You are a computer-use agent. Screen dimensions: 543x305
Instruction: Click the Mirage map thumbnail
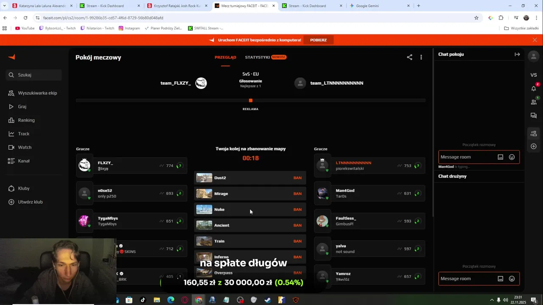coord(204,194)
